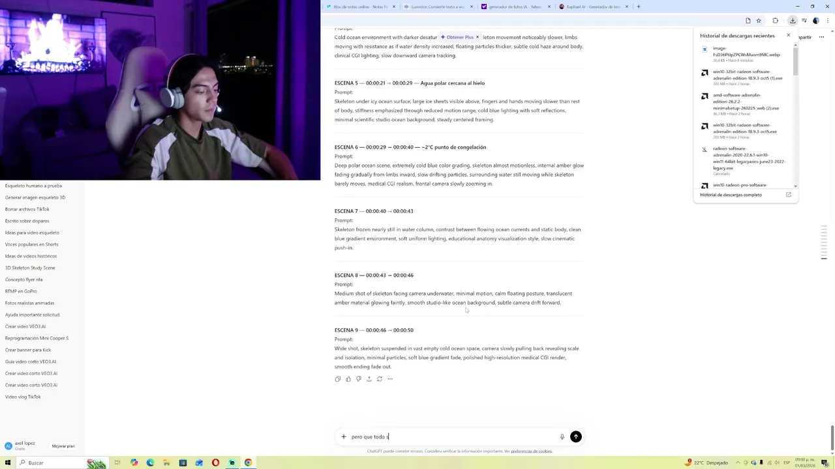Image resolution: width=835 pixels, height=469 pixels.
Task: Switch to generador de fotos IA tab
Action: pos(515,7)
